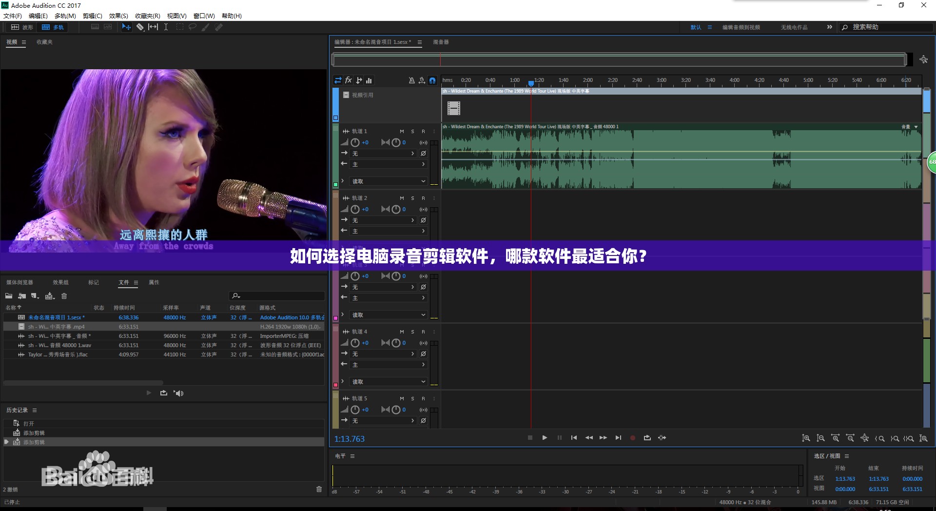Screen dimensions: 936x511
Task: Arm Track 1 for recording (R)
Action: pos(423,132)
